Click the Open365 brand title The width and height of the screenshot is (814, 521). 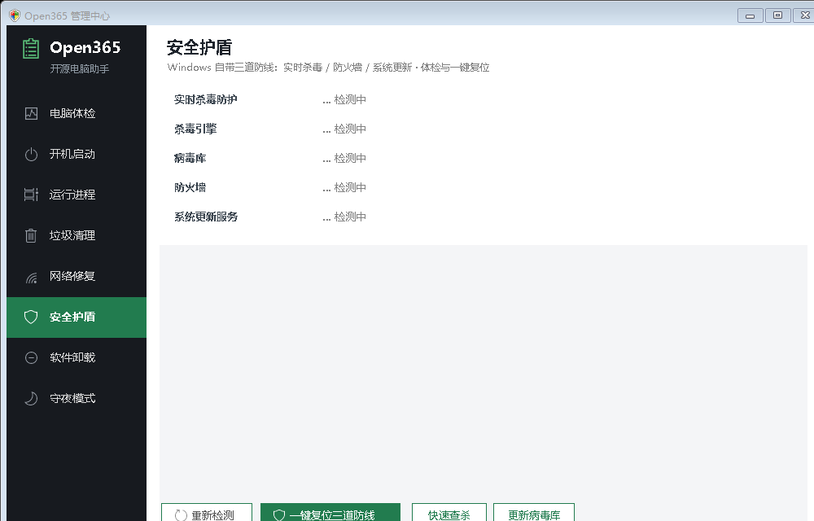(85, 48)
